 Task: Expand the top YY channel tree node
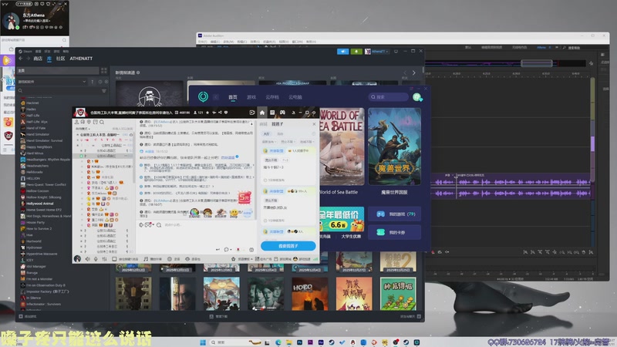[77, 135]
